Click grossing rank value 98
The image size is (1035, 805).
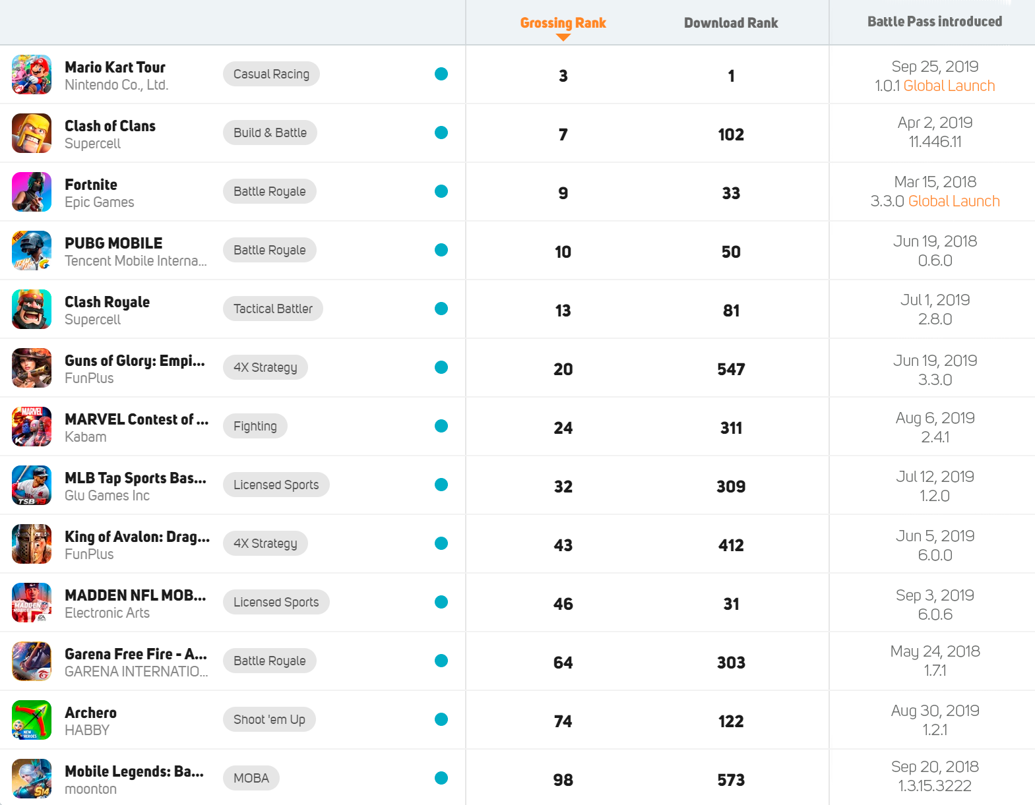pos(563,780)
